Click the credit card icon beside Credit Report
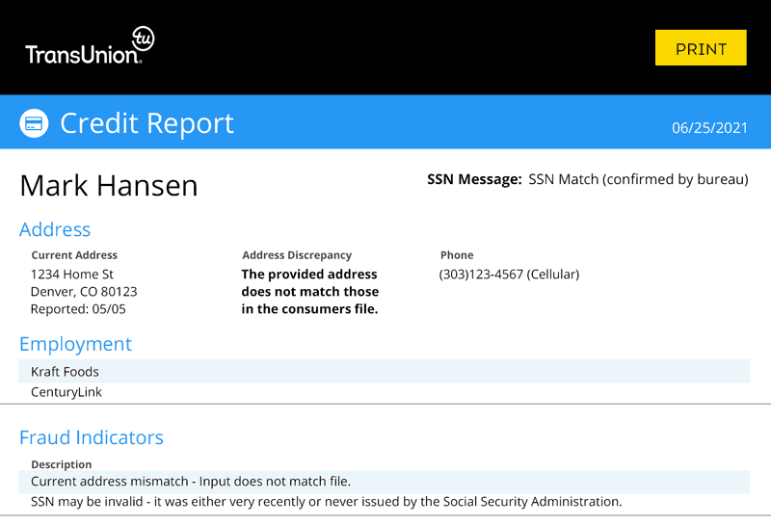The image size is (771, 525). (x=34, y=123)
